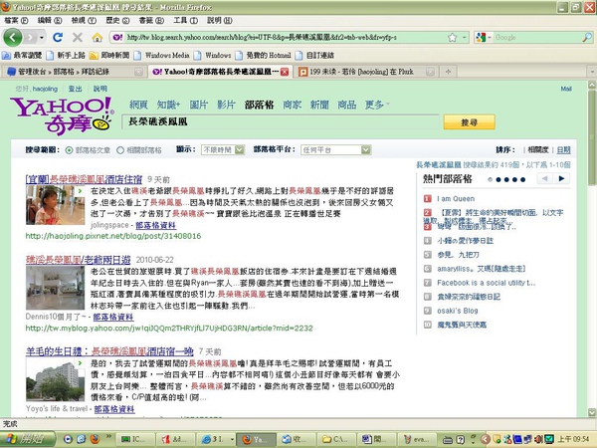The height and width of the screenshot is (448, 597).
Task: Close the Yahoo!奇摩部落格 tab
Action: point(285,72)
